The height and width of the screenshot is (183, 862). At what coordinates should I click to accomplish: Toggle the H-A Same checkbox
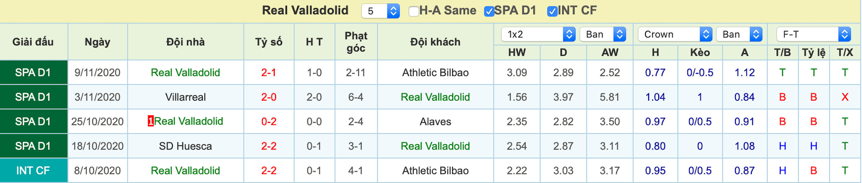[414, 11]
